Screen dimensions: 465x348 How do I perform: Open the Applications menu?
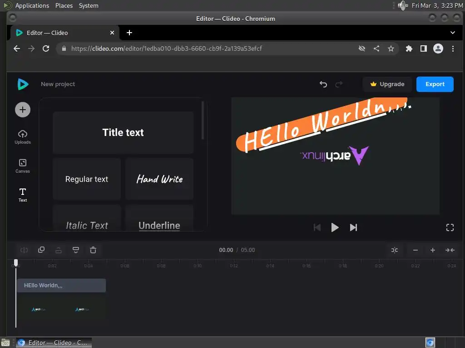32,5
